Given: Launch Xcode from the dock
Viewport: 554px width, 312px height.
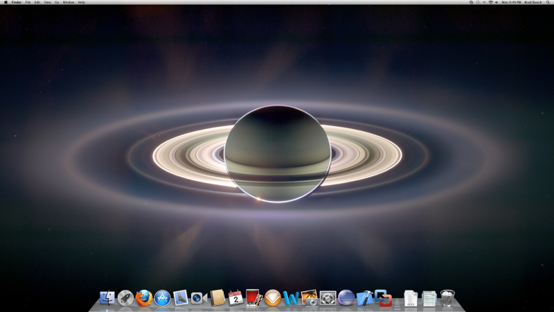Looking at the screenshot, I should point(364,298).
